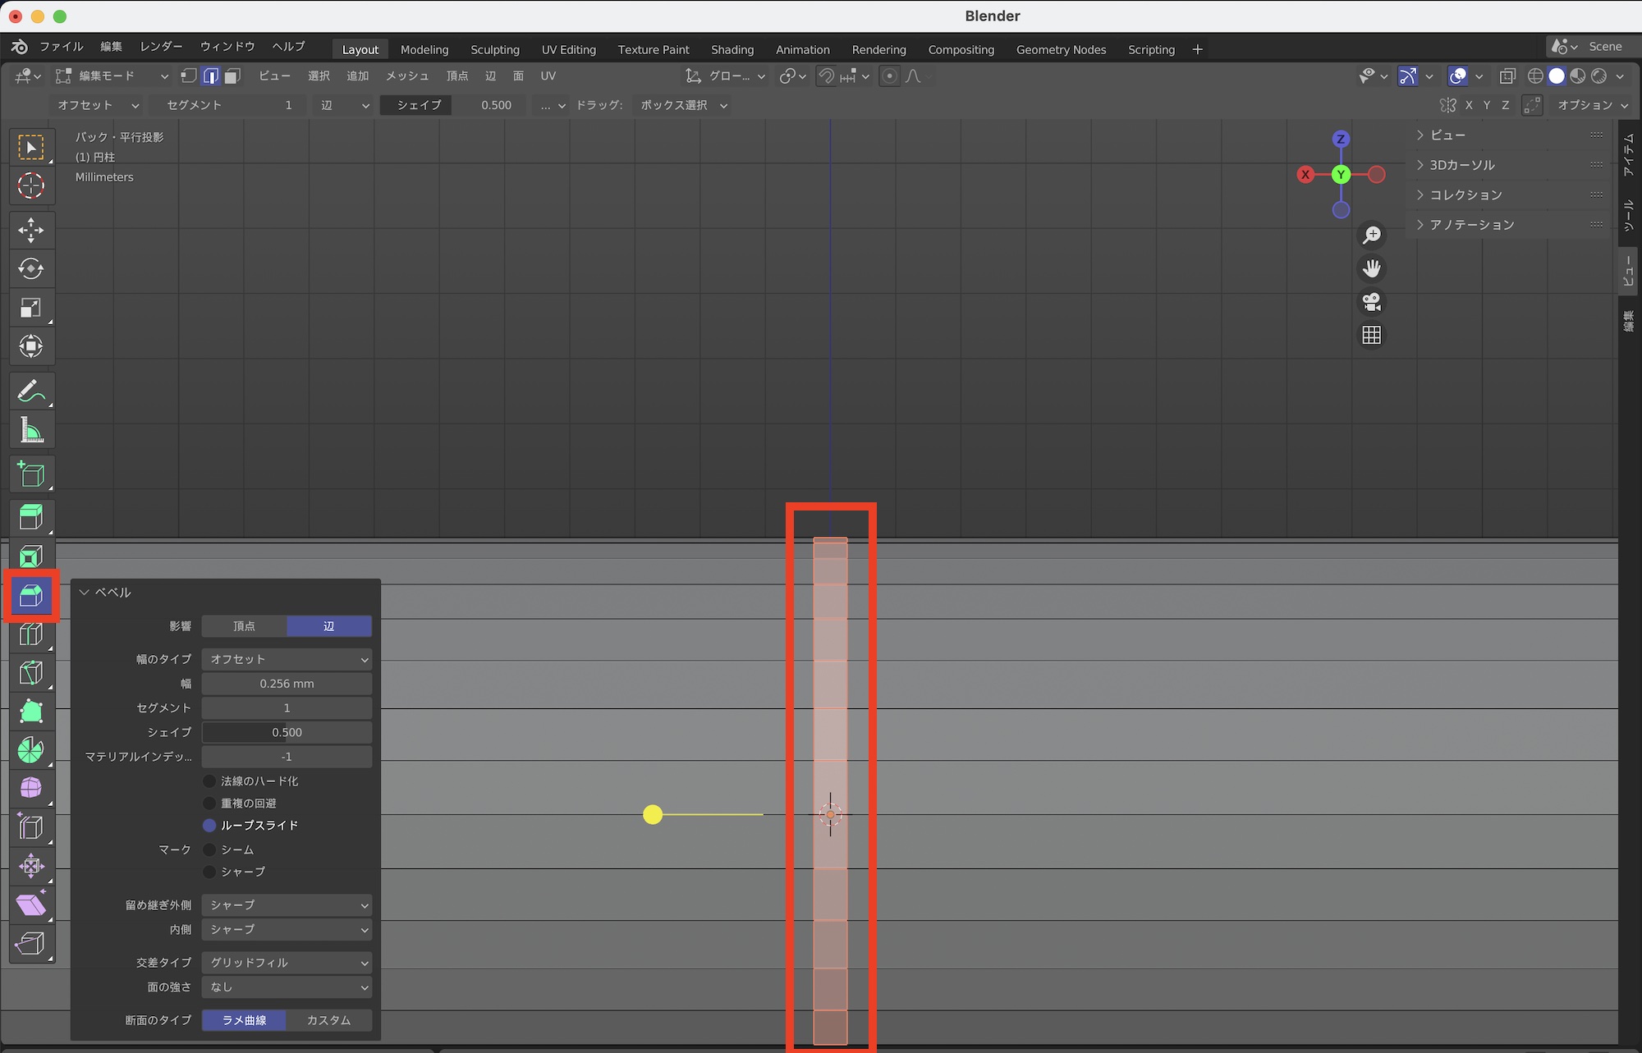Switch to face select mode icon

click(232, 76)
